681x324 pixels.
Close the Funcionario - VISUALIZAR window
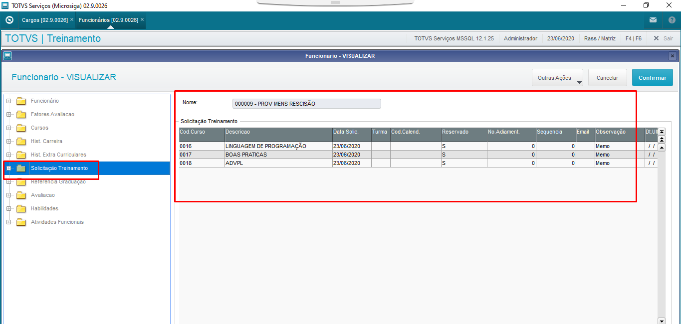[x=673, y=56]
